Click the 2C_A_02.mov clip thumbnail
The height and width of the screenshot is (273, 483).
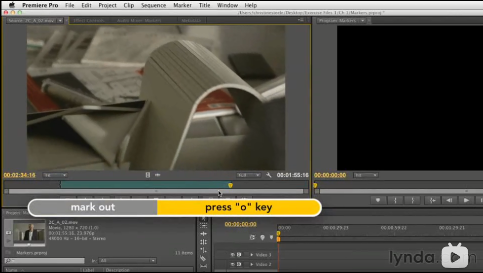pyautogui.click(x=29, y=233)
